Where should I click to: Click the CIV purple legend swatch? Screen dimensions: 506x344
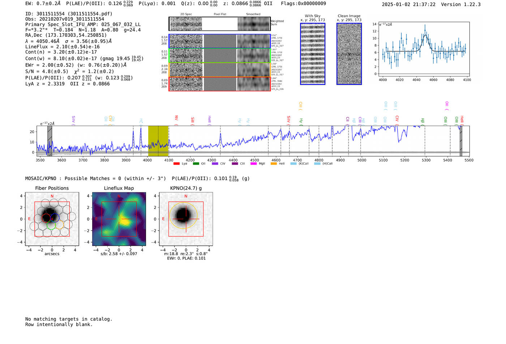215,164
